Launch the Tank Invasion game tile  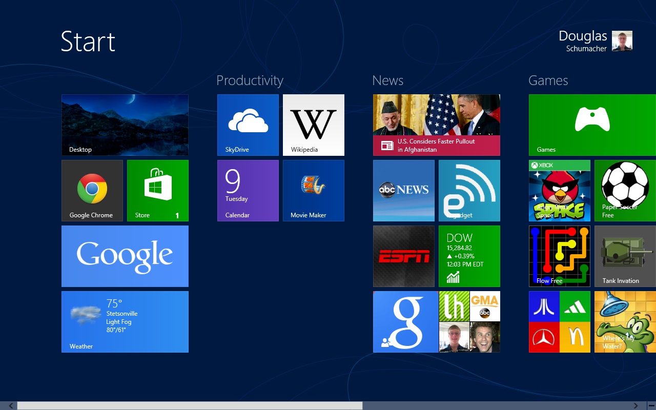click(x=625, y=256)
